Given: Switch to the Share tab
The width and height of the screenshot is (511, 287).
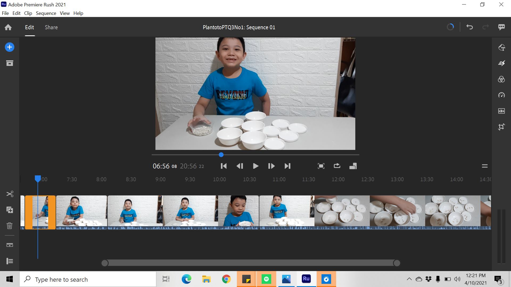Looking at the screenshot, I should pyautogui.click(x=51, y=27).
